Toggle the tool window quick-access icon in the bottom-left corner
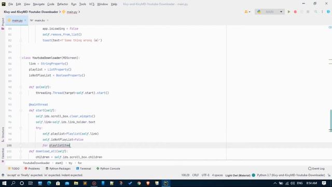The width and height of the screenshot is (332, 187). click(x=3, y=175)
